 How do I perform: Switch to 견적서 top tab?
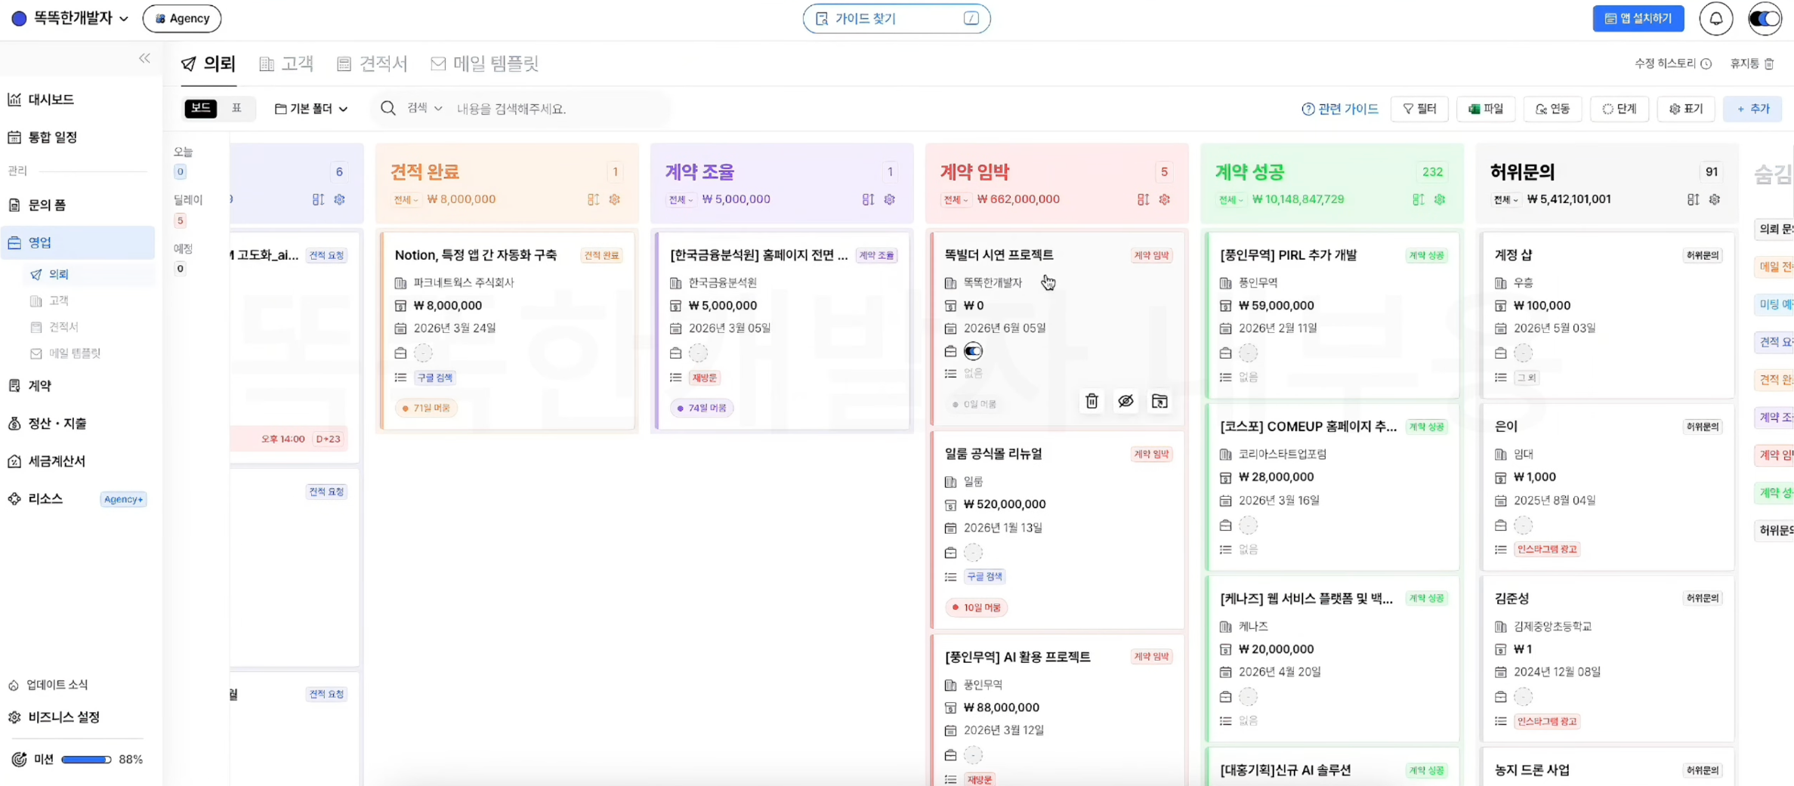click(x=372, y=63)
